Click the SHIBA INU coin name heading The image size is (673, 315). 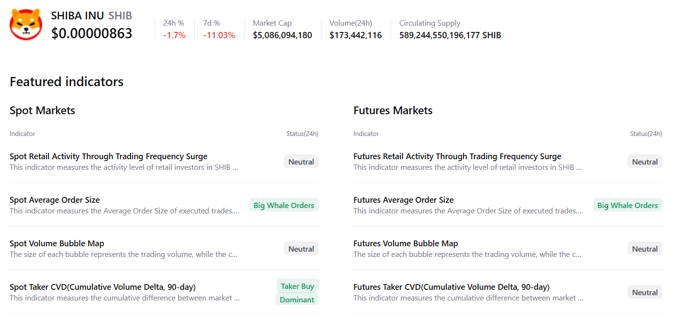point(77,15)
